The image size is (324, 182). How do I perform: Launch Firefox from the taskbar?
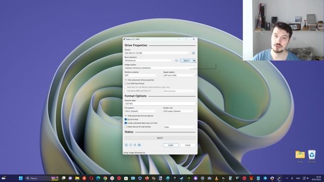pos(147,178)
